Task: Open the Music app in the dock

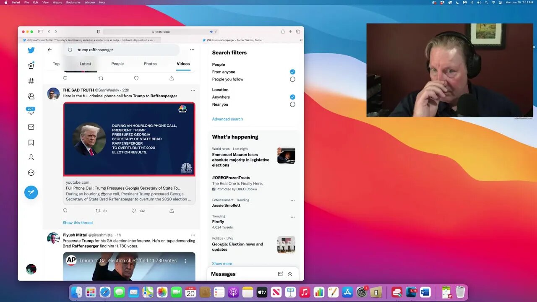Action: click(x=305, y=292)
